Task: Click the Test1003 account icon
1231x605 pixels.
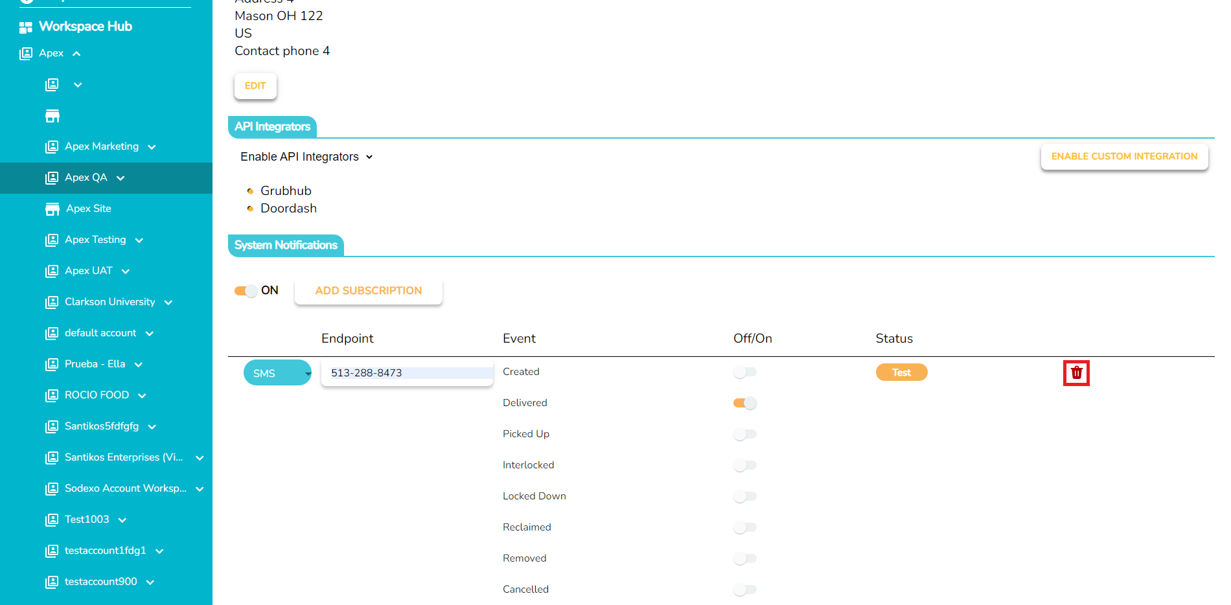Action: click(x=52, y=520)
